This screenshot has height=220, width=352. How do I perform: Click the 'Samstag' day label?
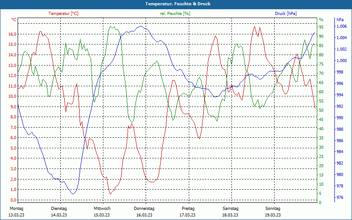point(231,209)
